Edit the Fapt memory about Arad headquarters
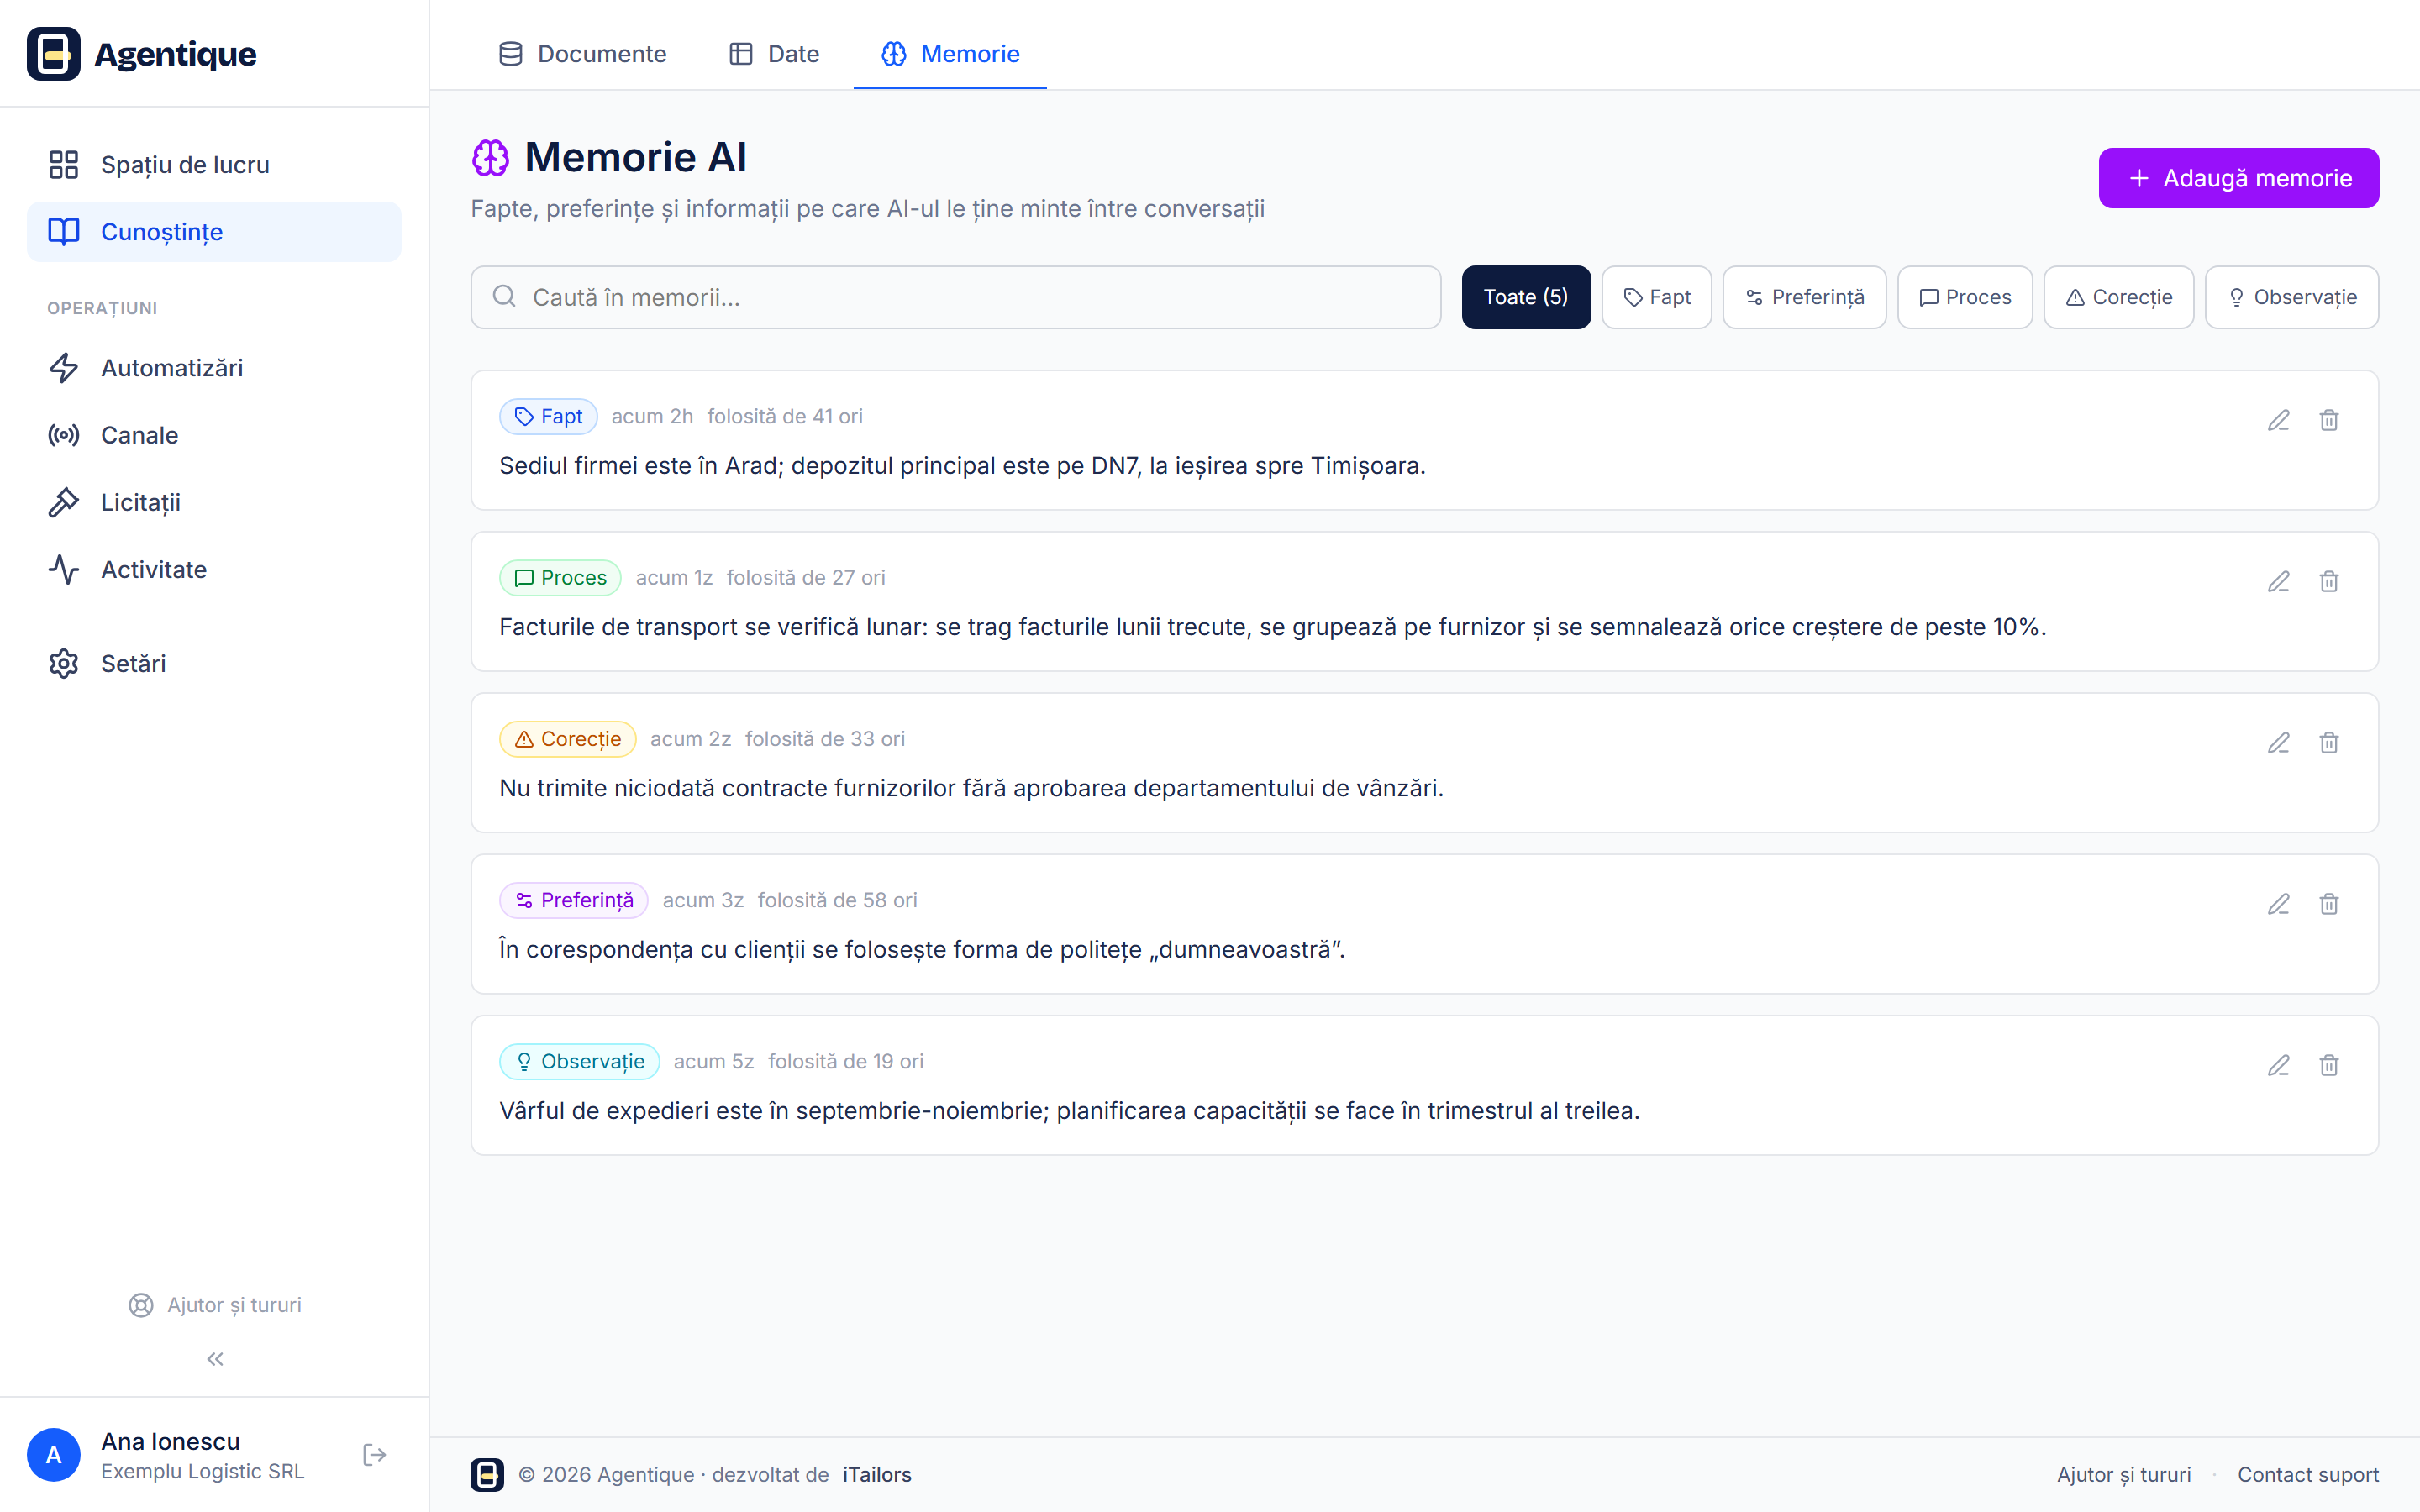The height and width of the screenshot is (1512, 2420). 2278,420
